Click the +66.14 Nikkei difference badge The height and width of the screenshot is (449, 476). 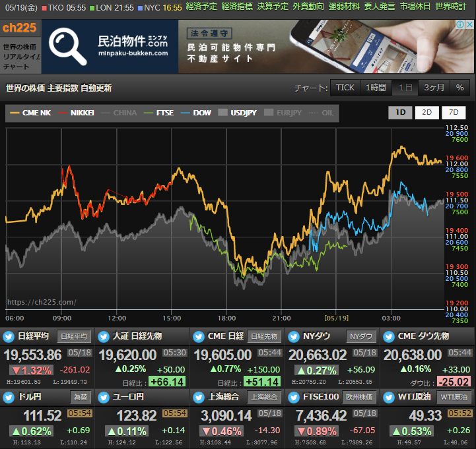point(167,382)
